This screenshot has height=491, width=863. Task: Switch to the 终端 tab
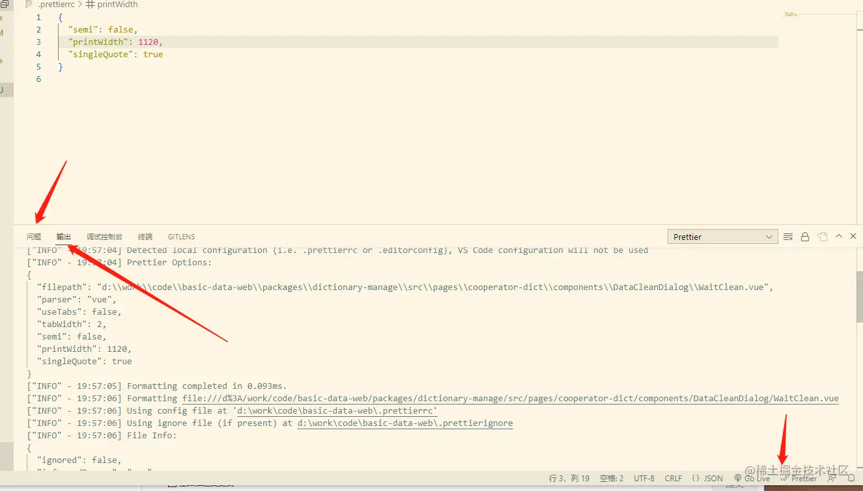click(145, 237)
